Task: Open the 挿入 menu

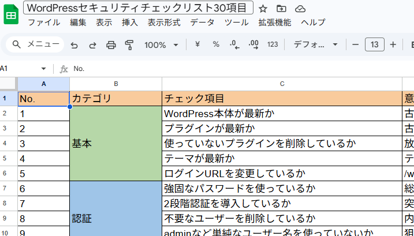Action: click(130, 23)
